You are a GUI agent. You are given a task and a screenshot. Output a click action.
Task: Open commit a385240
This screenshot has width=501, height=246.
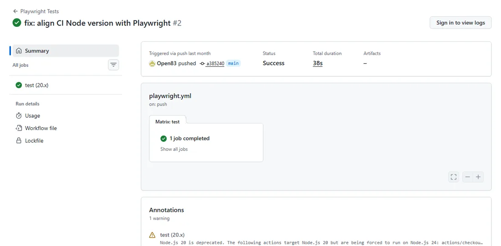215,63
